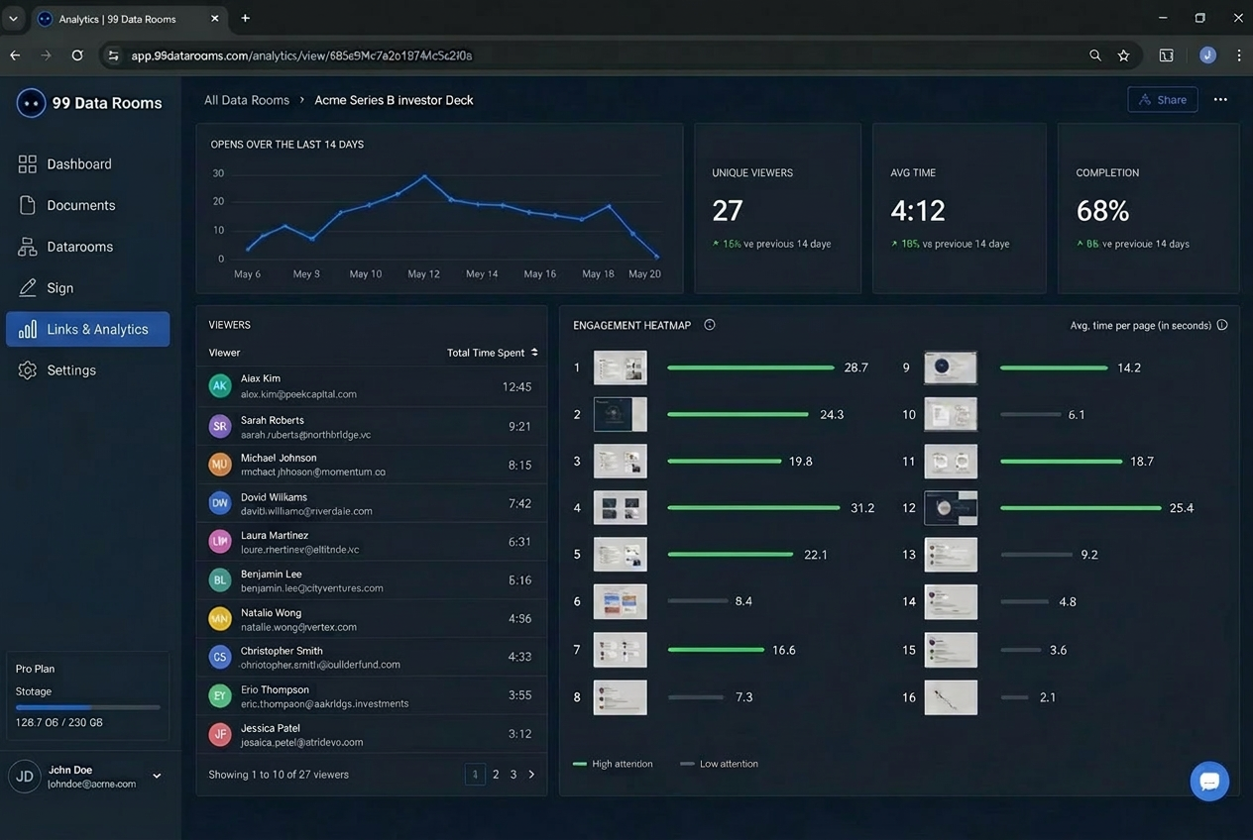
Task: Click the CS avatar for Christopher Smith
Action: click(220, 657)
